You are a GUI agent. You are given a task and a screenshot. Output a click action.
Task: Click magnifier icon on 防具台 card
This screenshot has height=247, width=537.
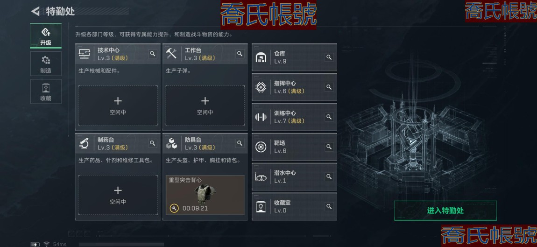coord(240,143)
